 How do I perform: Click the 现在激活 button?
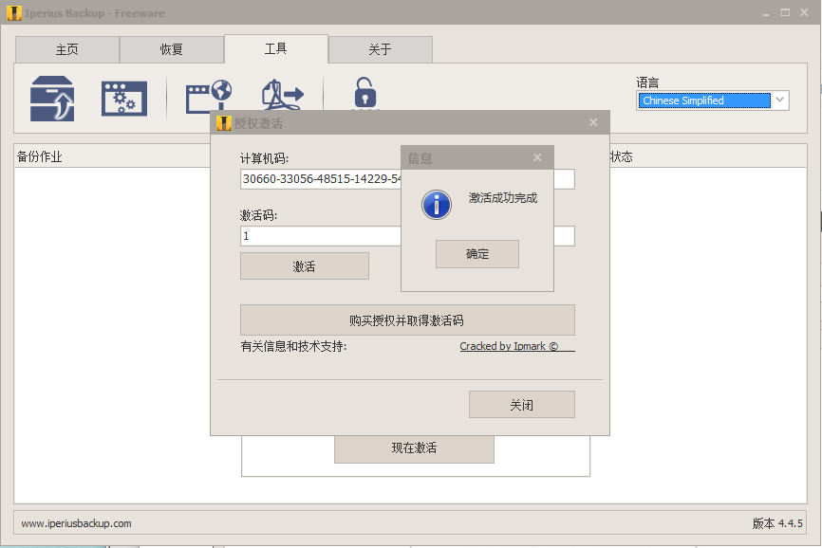point(414,448)
